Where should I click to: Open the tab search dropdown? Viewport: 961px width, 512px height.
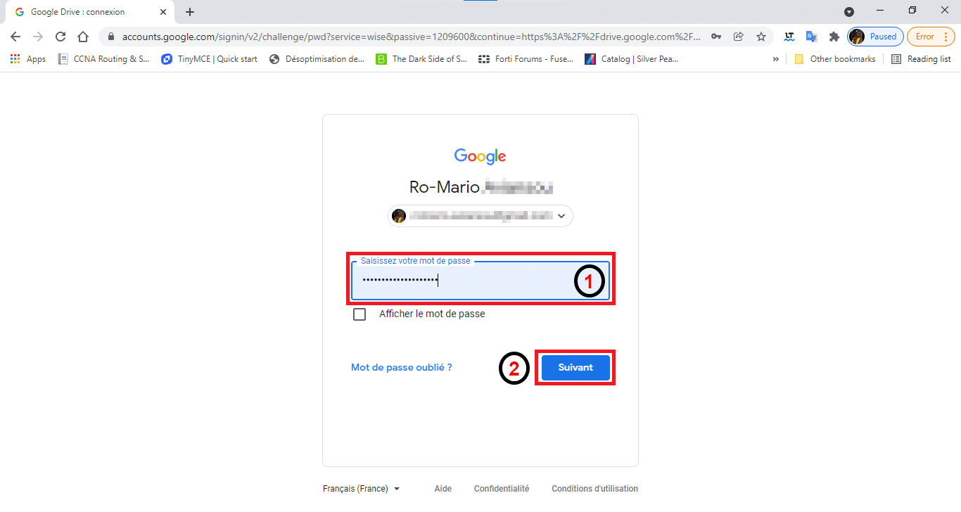coord(849,11)
